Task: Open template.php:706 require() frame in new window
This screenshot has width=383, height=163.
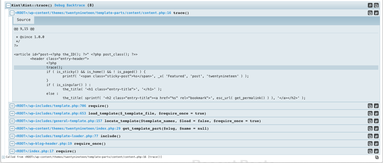Action: 370,106
